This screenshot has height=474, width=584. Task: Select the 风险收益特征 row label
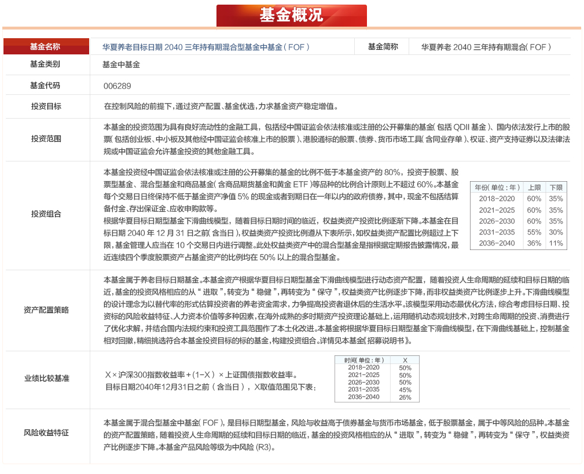click(46, 433)
